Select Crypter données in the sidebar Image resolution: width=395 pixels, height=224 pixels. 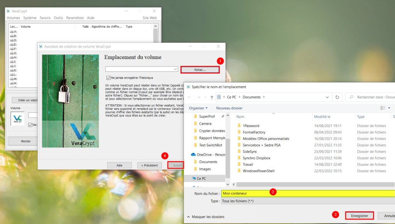point(212,131)
